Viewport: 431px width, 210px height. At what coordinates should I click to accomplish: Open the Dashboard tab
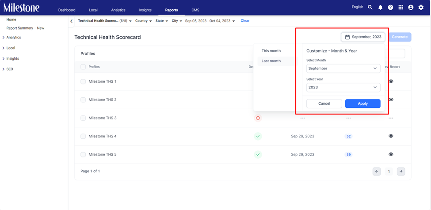[x=67, y=10]
